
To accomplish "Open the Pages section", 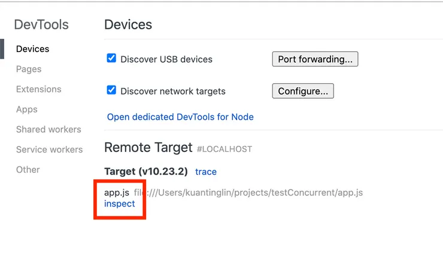I will point(29,69).
